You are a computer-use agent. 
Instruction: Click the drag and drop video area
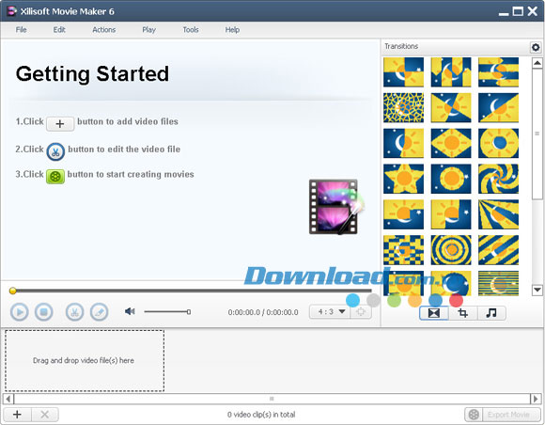(85, 361)
